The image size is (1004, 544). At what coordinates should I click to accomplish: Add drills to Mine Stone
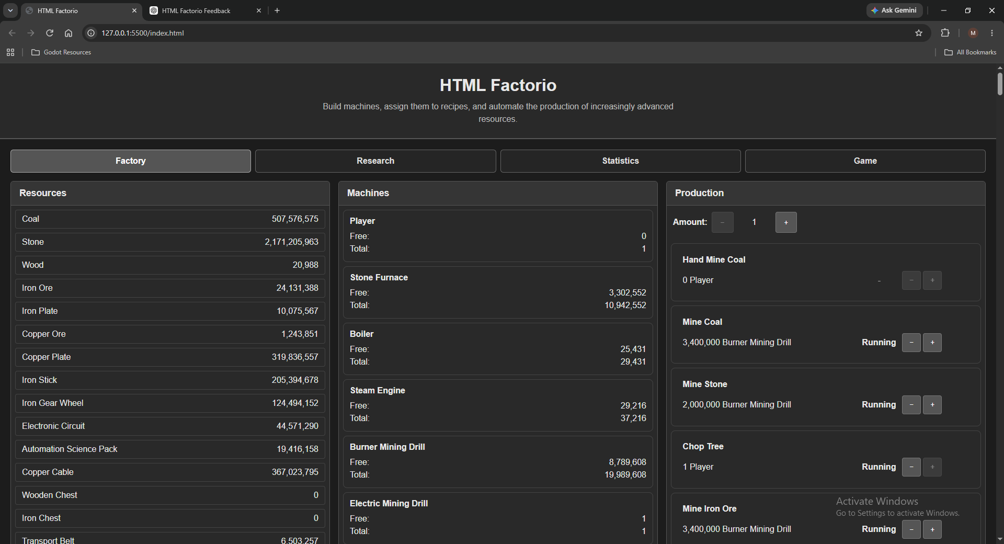point(932,405)
